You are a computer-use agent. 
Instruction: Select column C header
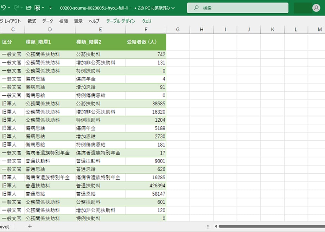click(13, 30)
